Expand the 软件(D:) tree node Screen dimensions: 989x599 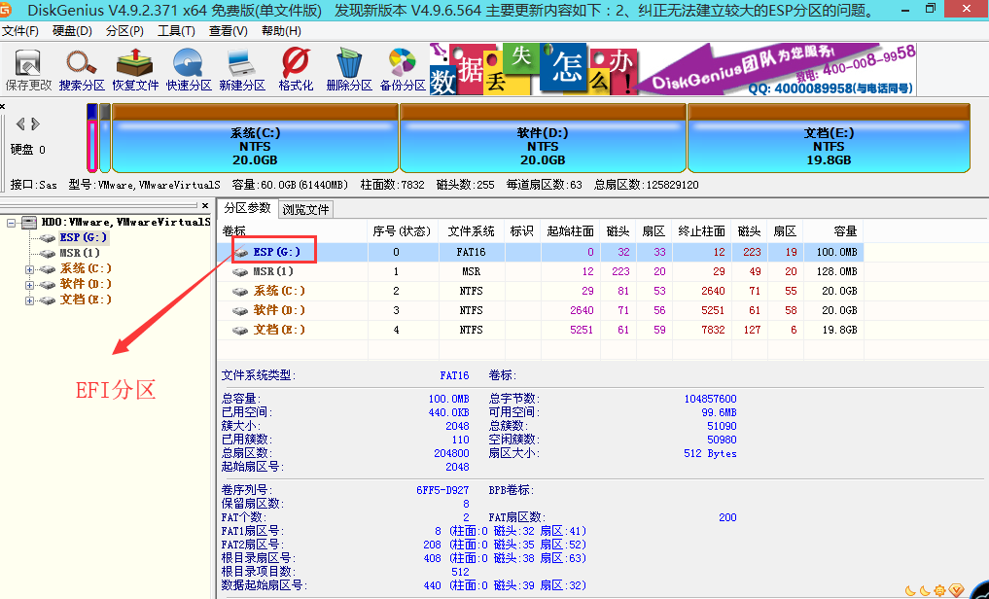click(x=29, y=285)
